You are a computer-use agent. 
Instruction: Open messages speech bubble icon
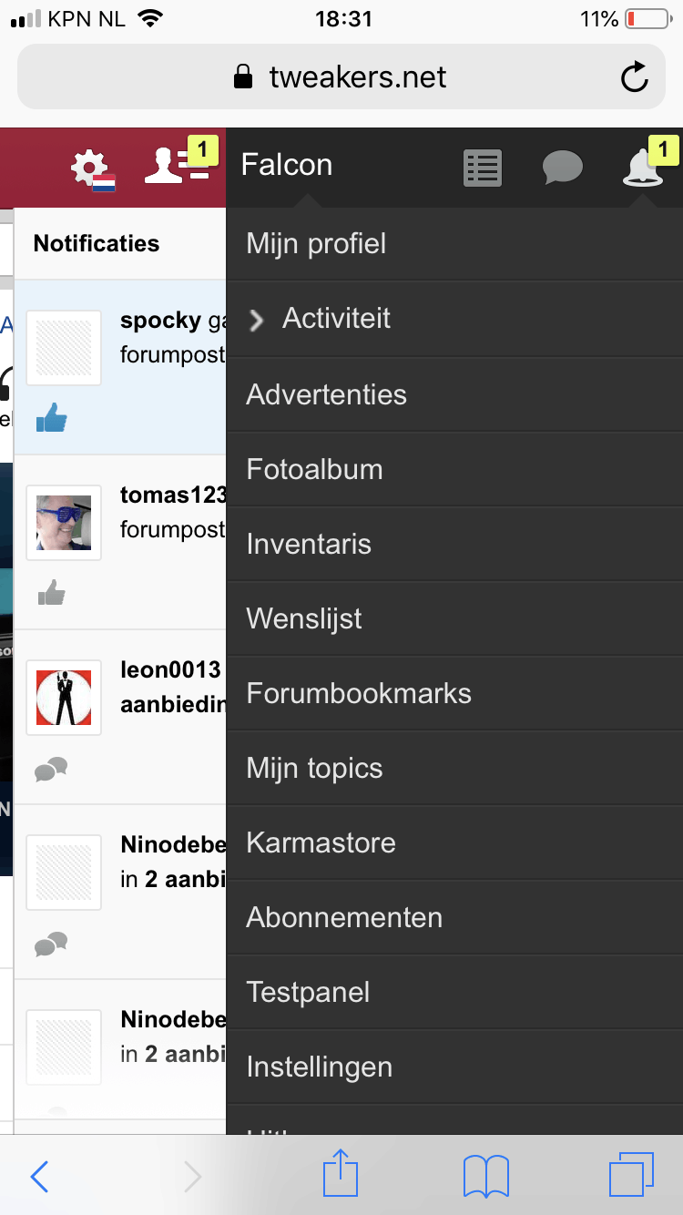click(562, 168)
